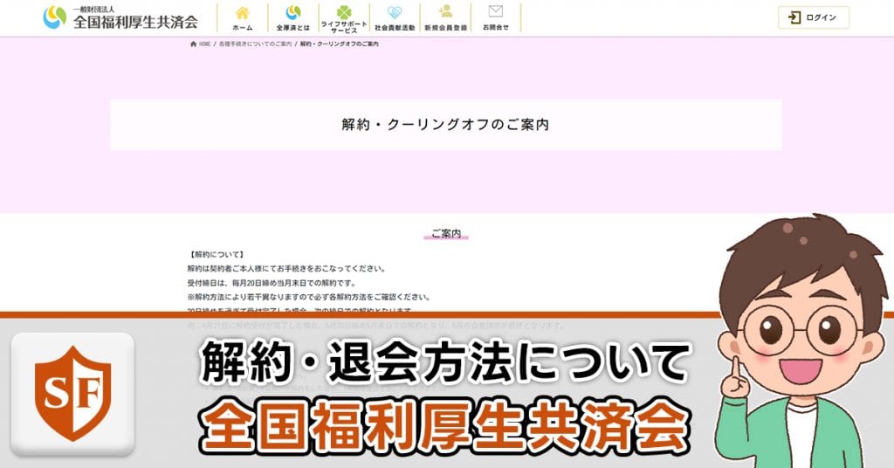The height and width of the screenshot is (468, 894).
Task: Click the 全国福利厚生共済会 site logo
Action: (120, 17)
